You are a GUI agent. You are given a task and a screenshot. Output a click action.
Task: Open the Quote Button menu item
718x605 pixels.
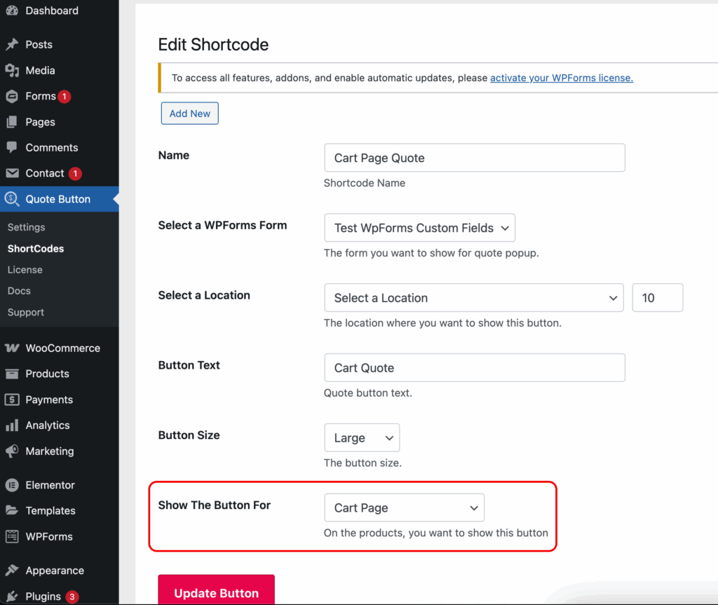pos(60,199)
